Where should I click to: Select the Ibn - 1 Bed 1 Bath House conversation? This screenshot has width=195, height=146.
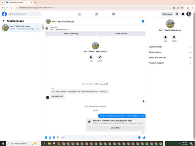(21, 28)
